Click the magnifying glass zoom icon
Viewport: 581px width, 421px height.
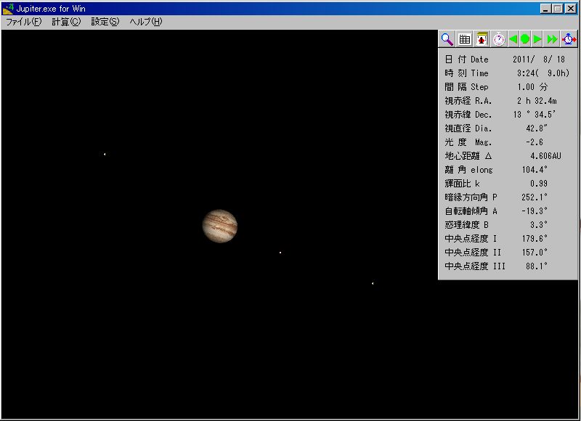[447, 39]
